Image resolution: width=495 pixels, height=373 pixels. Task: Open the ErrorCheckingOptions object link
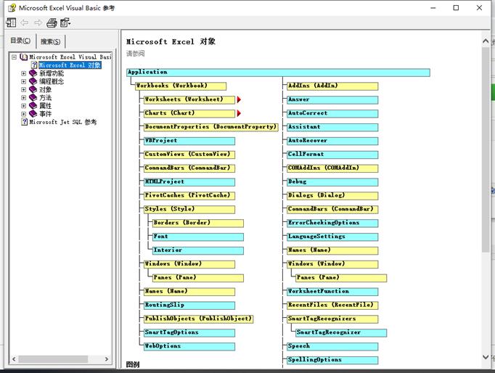pos(332,223)
